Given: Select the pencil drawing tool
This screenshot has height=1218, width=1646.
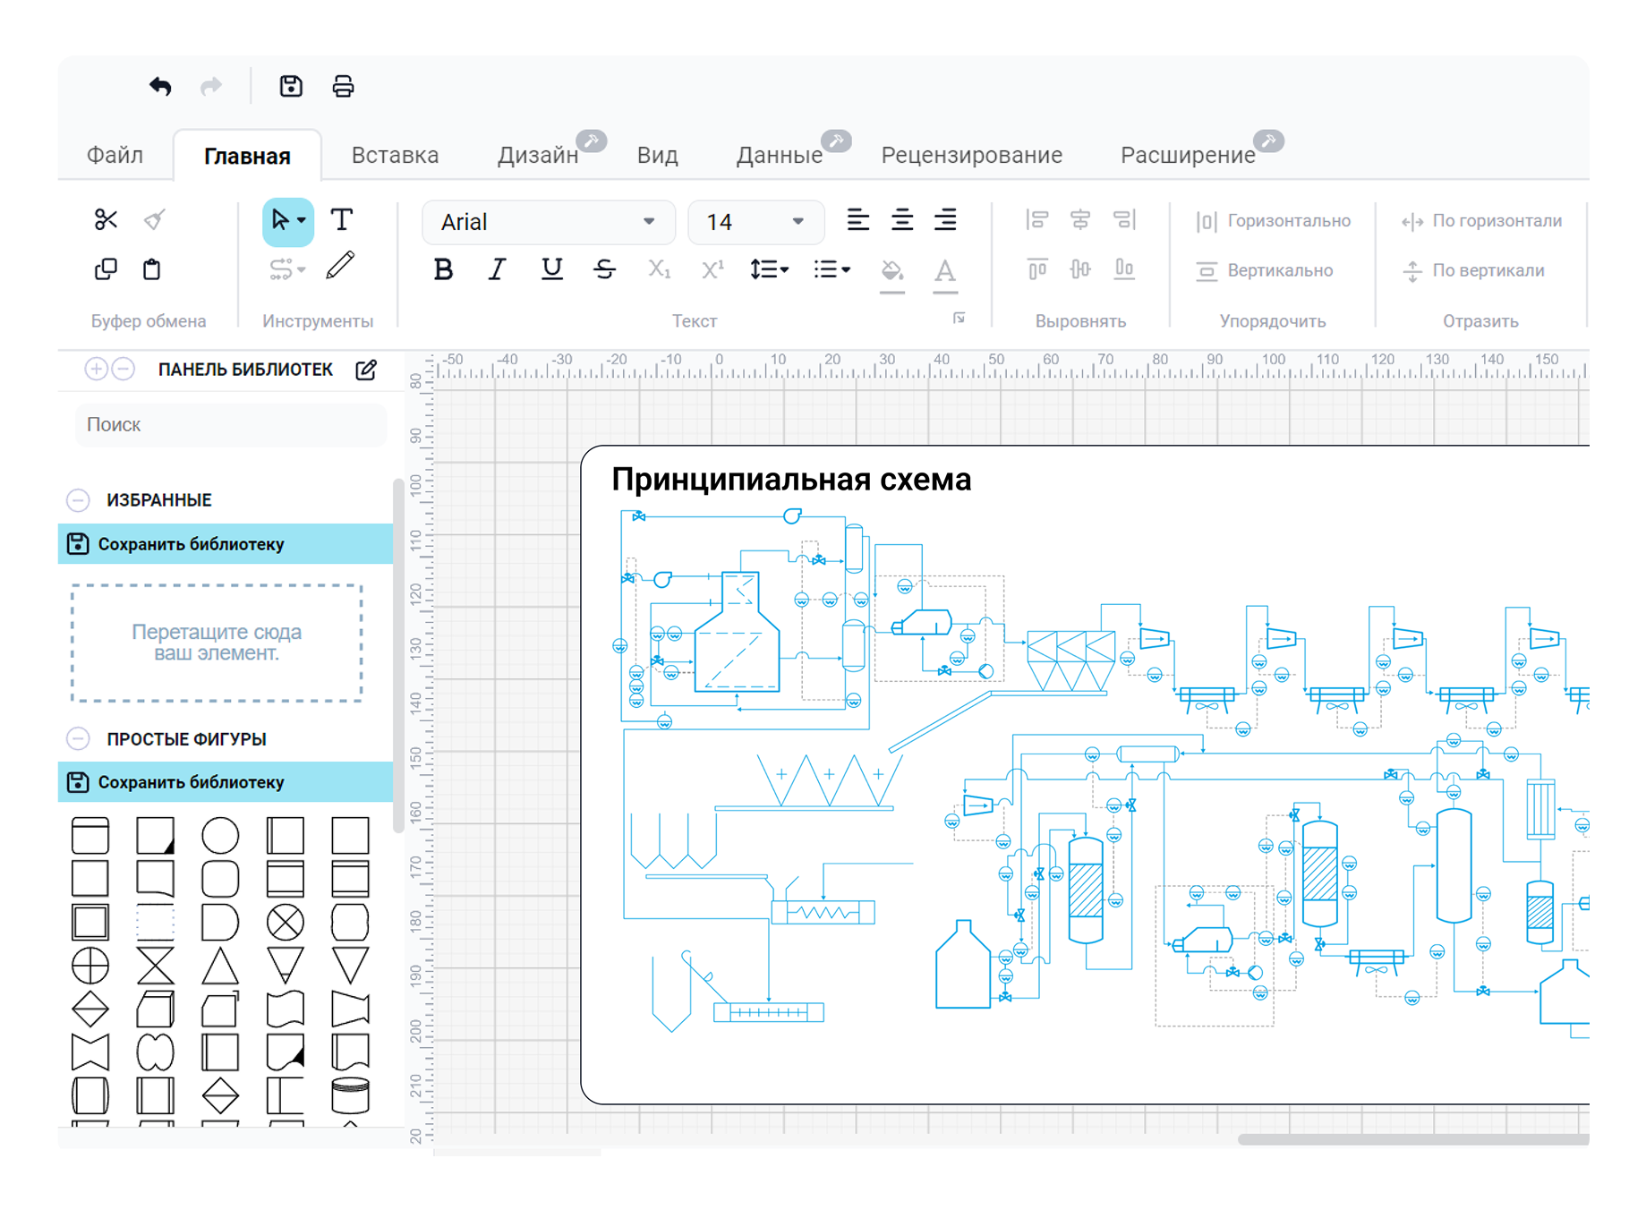Looking at the screenshot, I should coord(340,267).
